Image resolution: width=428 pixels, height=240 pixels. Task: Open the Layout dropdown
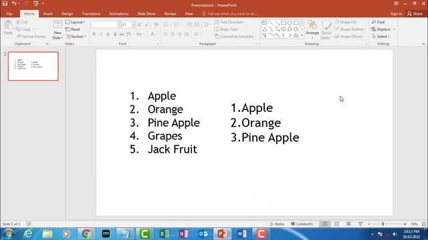[x=76, y=22]
